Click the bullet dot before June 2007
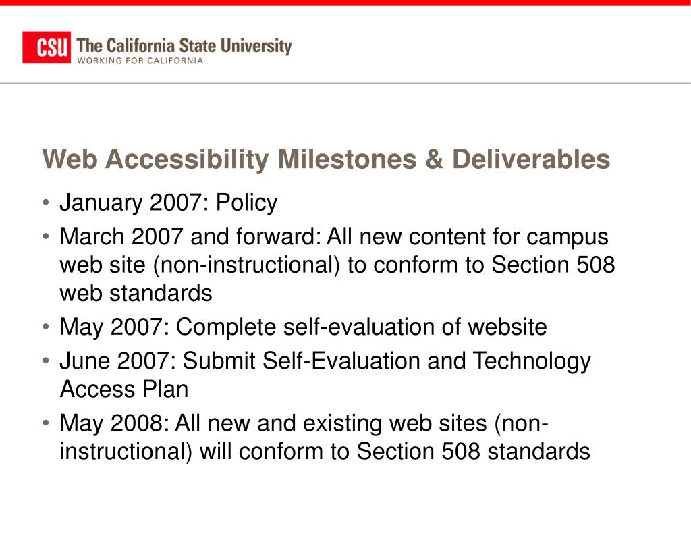Viewport: 691px width, 534px height. [x=46, y=361]
